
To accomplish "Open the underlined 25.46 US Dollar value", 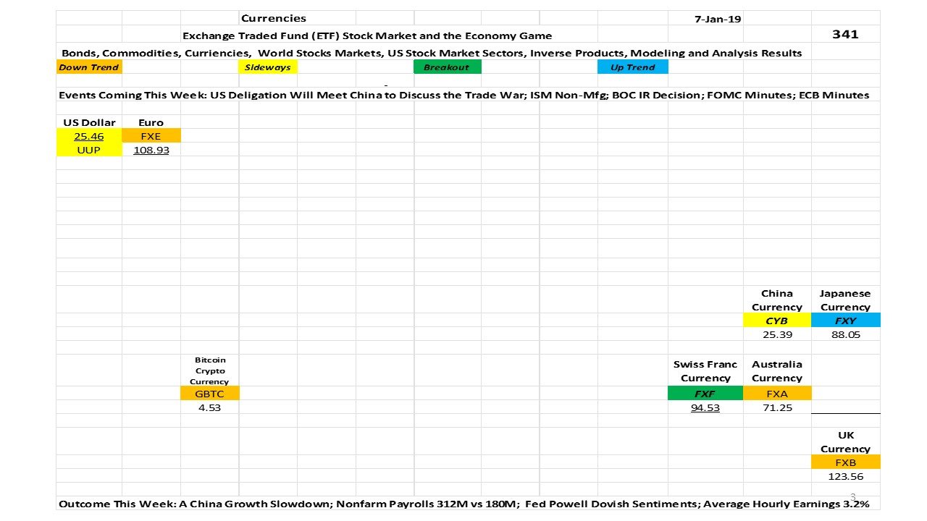I will coord(88,136).
